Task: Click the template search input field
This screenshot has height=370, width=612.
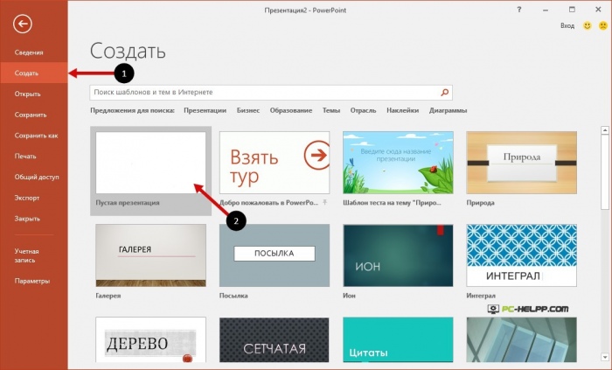Action: coord(262,92)
